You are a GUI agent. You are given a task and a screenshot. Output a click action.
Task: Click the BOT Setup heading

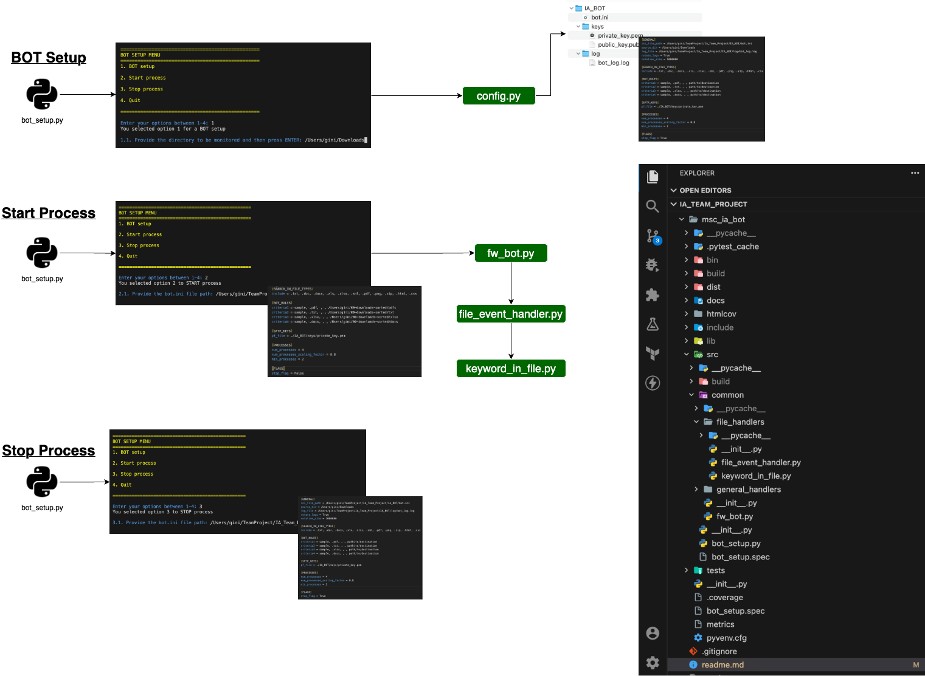click(49, 58)
